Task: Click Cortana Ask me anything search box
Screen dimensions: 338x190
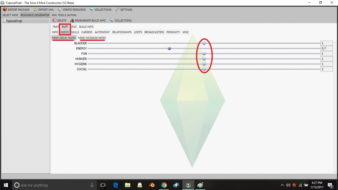Action: (x=54, y=185)
